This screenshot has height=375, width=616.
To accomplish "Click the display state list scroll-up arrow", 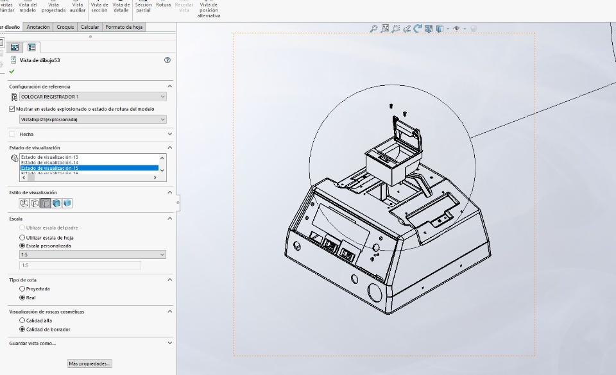I will click(162, 158).
